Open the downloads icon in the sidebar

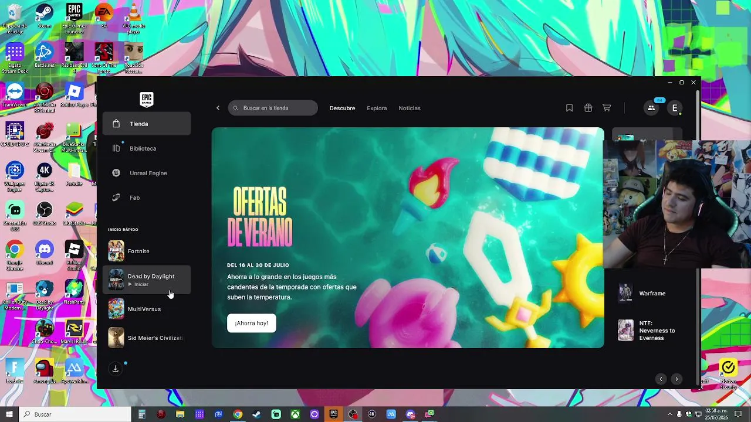(116, 369)
